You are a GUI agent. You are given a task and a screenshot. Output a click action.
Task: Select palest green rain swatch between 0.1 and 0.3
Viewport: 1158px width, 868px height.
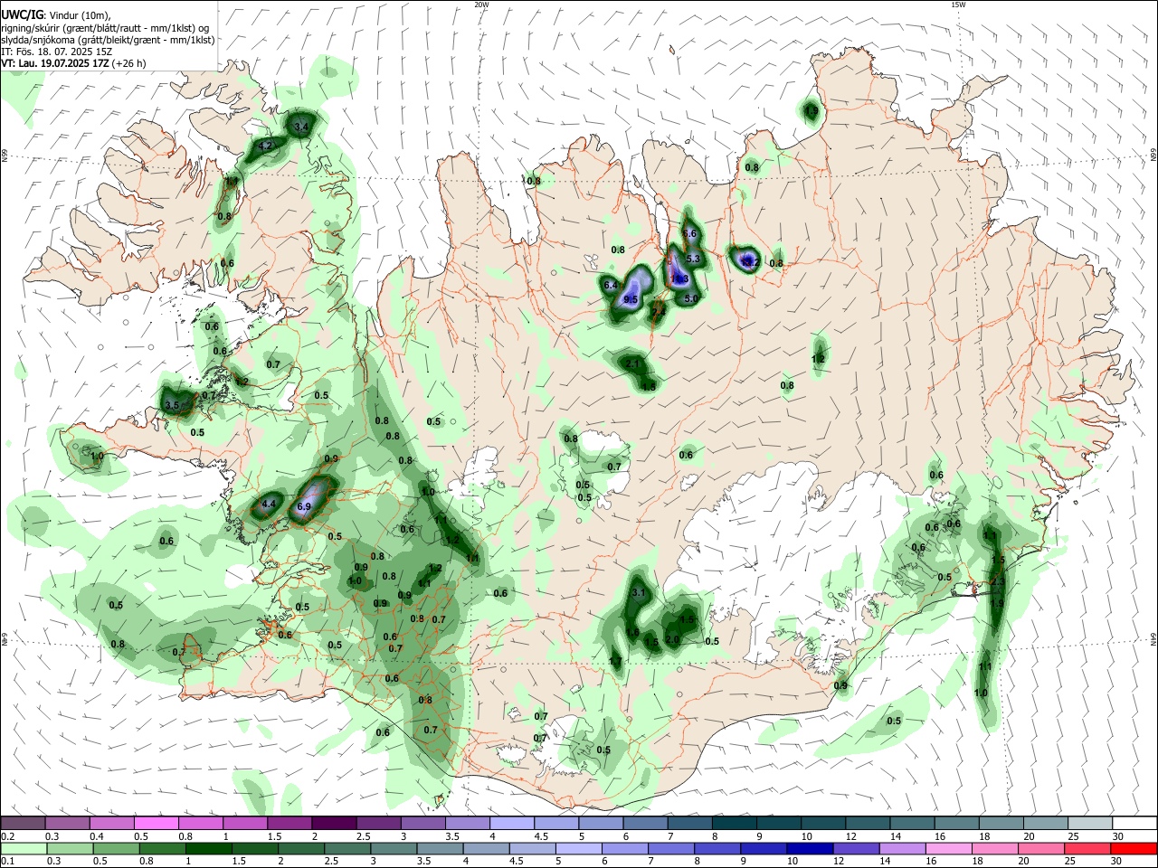point(24,849)
